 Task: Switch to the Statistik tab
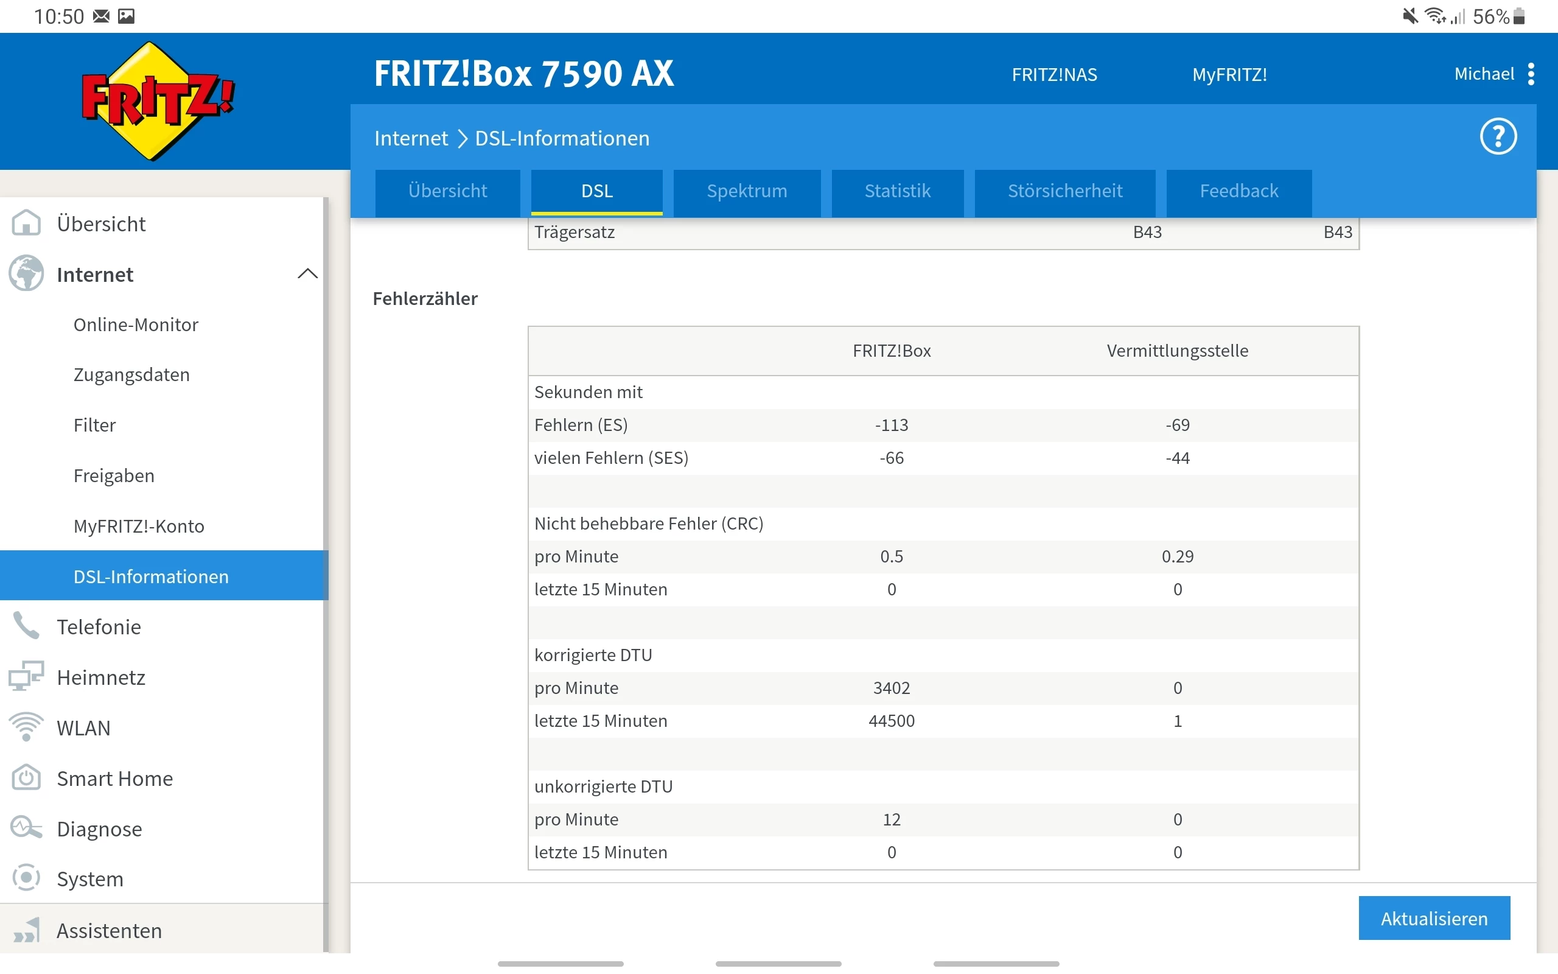(897, 191)
